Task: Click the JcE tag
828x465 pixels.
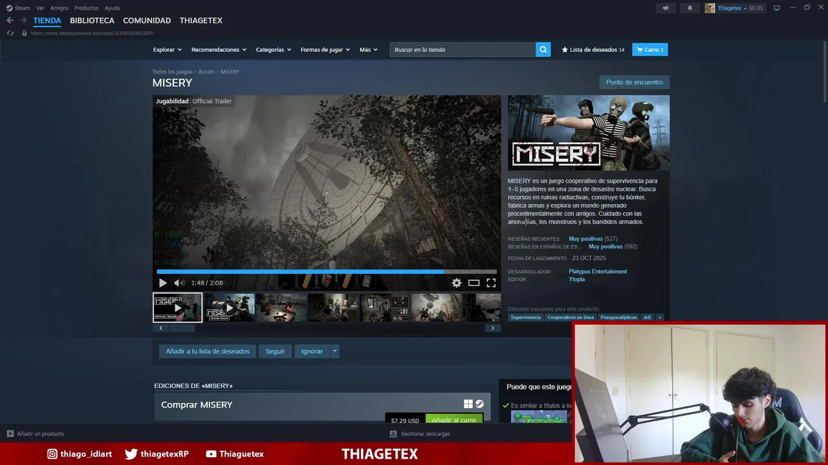Action: coord(647,318)
